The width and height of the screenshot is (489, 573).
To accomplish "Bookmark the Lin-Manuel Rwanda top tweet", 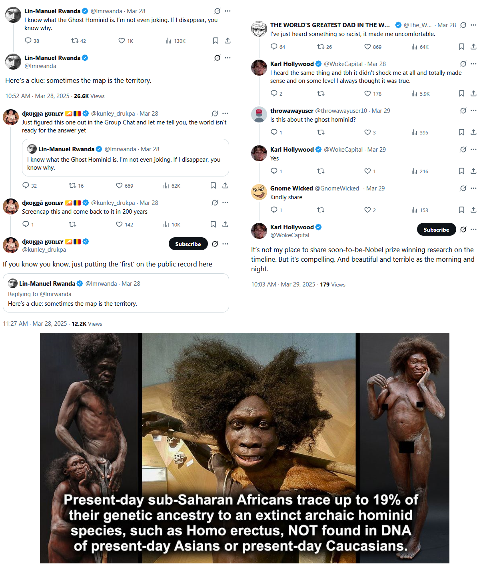I will click(216, 41).
